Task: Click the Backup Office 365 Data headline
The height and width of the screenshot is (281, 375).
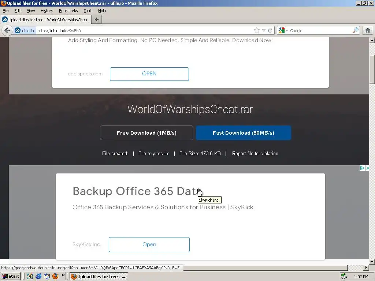Action: pos(138,191)
